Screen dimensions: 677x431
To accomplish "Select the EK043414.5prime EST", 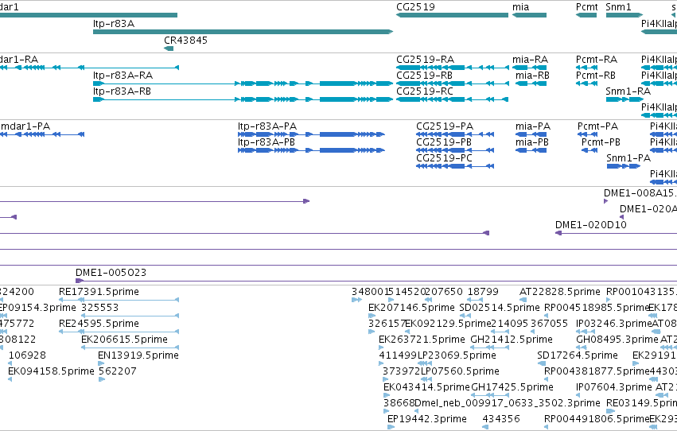I will pyautogui.click(x=387, y=395).
